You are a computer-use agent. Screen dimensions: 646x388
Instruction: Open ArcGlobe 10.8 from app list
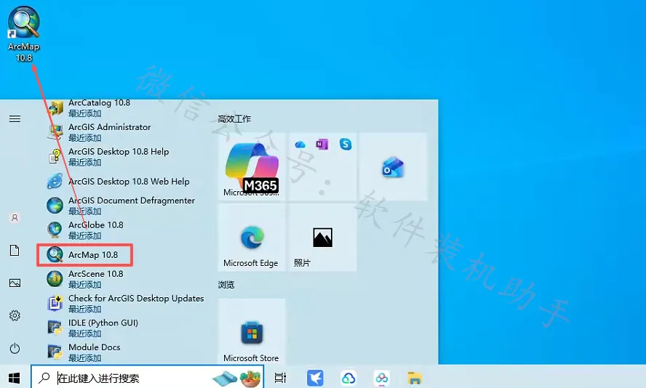(124, 230)
